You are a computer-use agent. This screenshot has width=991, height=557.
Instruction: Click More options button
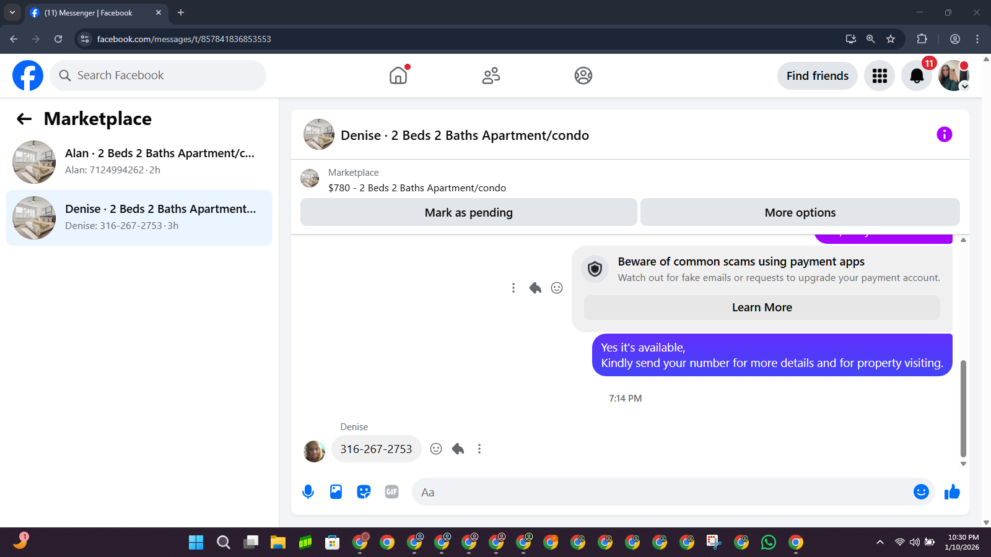[800, 212]
